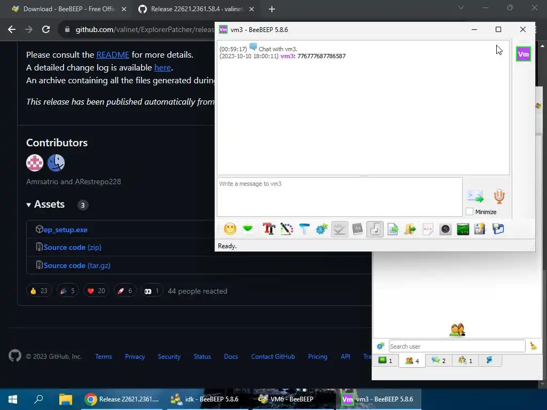Click the blue floppy disks save chat icon

pyautogui.click(x=498, y=229)
